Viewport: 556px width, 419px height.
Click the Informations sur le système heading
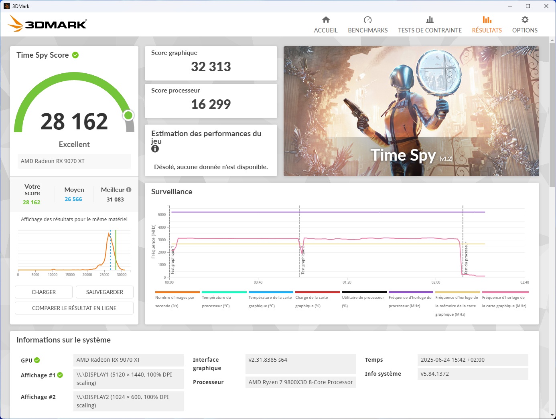(63, 340)
